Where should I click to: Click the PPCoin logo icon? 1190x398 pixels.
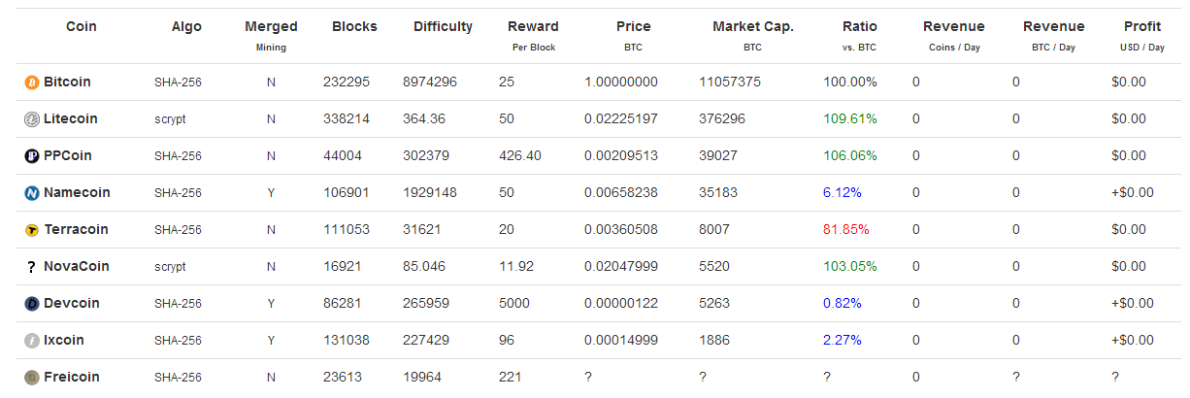(31, 156)
